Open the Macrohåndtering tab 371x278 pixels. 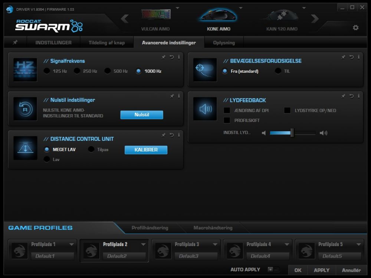coord(213,228)
